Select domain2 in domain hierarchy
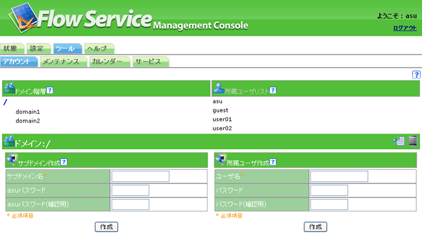The image size is (422, 234). tap(28, 121)
